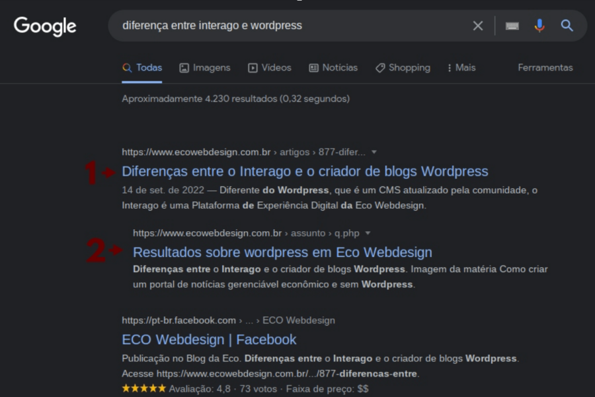
Task: Open Ferramentas search tools
Action: 545,68
